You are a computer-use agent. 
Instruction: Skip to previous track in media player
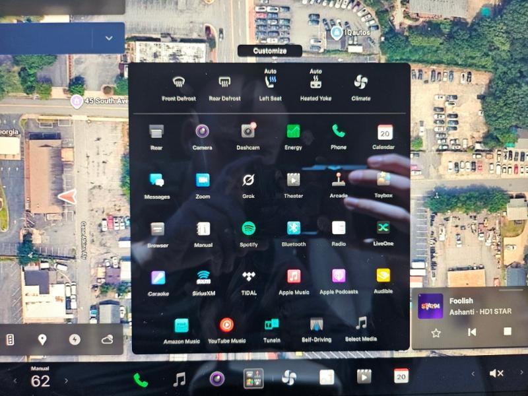(x=472, y=332)
